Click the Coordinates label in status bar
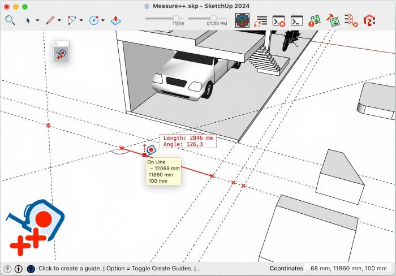The image size is (396, 276). pos(286,269)
